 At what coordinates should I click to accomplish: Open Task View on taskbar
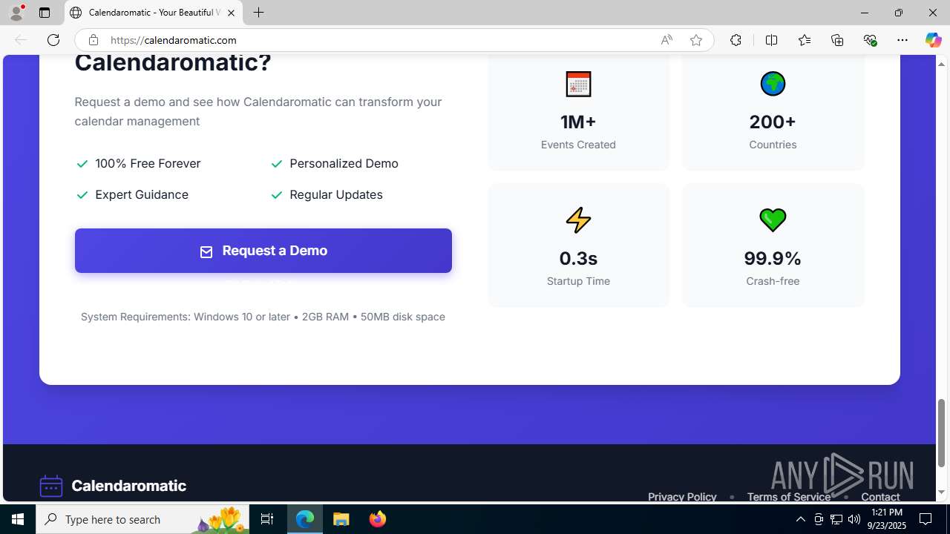pos(267,519)
